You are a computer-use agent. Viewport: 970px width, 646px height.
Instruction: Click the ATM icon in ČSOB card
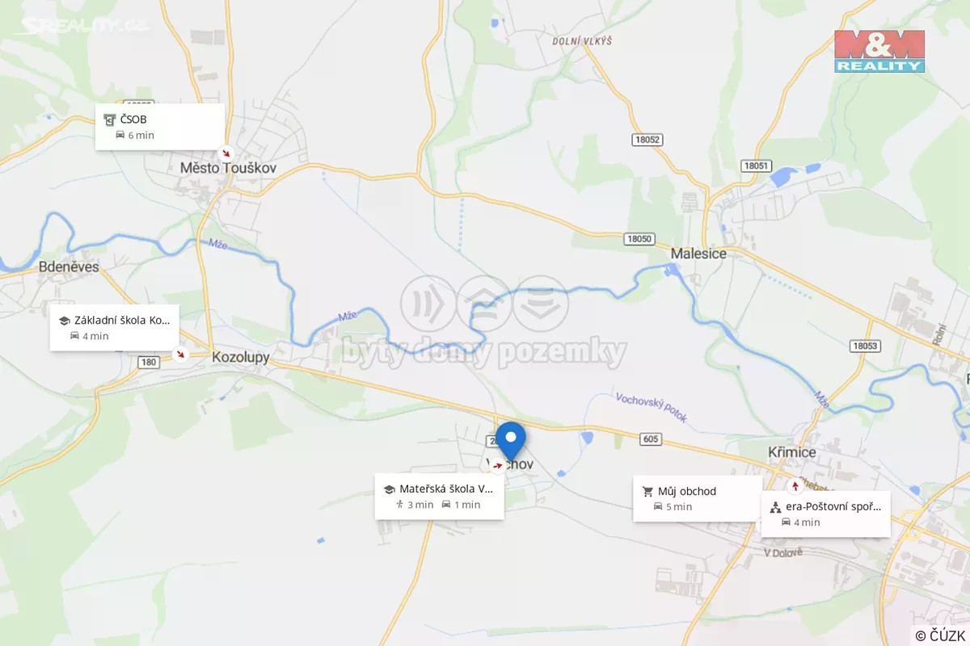[x=110, y=120]
